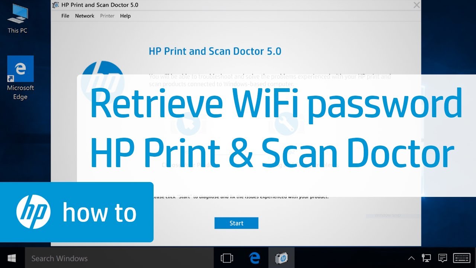
Task: Select Microsoft Edge desktop shortcut
Action: click(x=20, y=78)
